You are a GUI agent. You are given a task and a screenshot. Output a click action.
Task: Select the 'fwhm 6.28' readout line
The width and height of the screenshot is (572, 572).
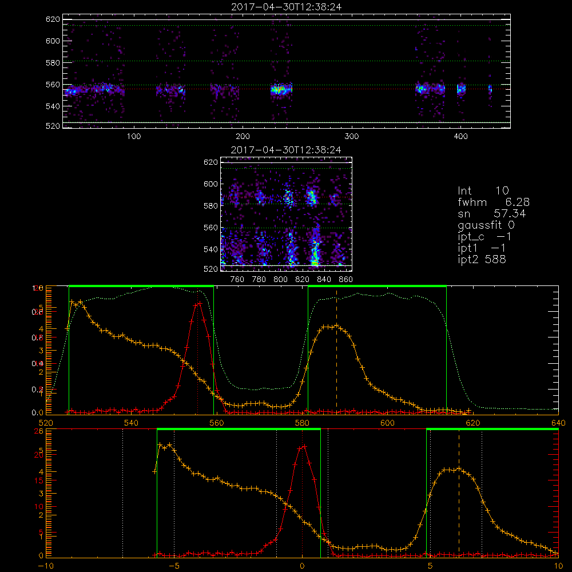point(494,202)
